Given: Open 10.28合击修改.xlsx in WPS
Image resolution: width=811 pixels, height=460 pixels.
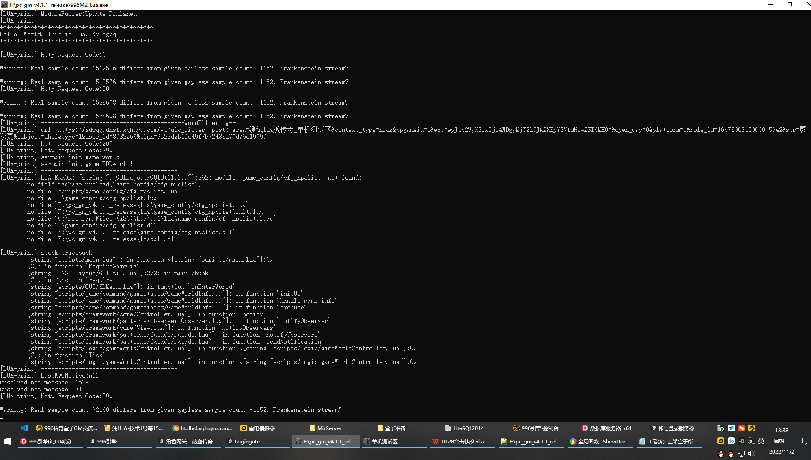Looking at the screenshot, I should click(x=463, y=441).
